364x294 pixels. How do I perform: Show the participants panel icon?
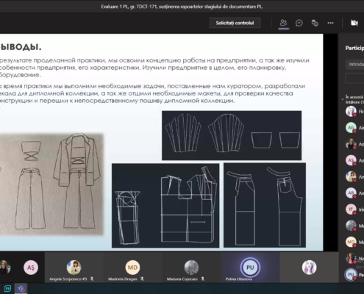point(283,23)
